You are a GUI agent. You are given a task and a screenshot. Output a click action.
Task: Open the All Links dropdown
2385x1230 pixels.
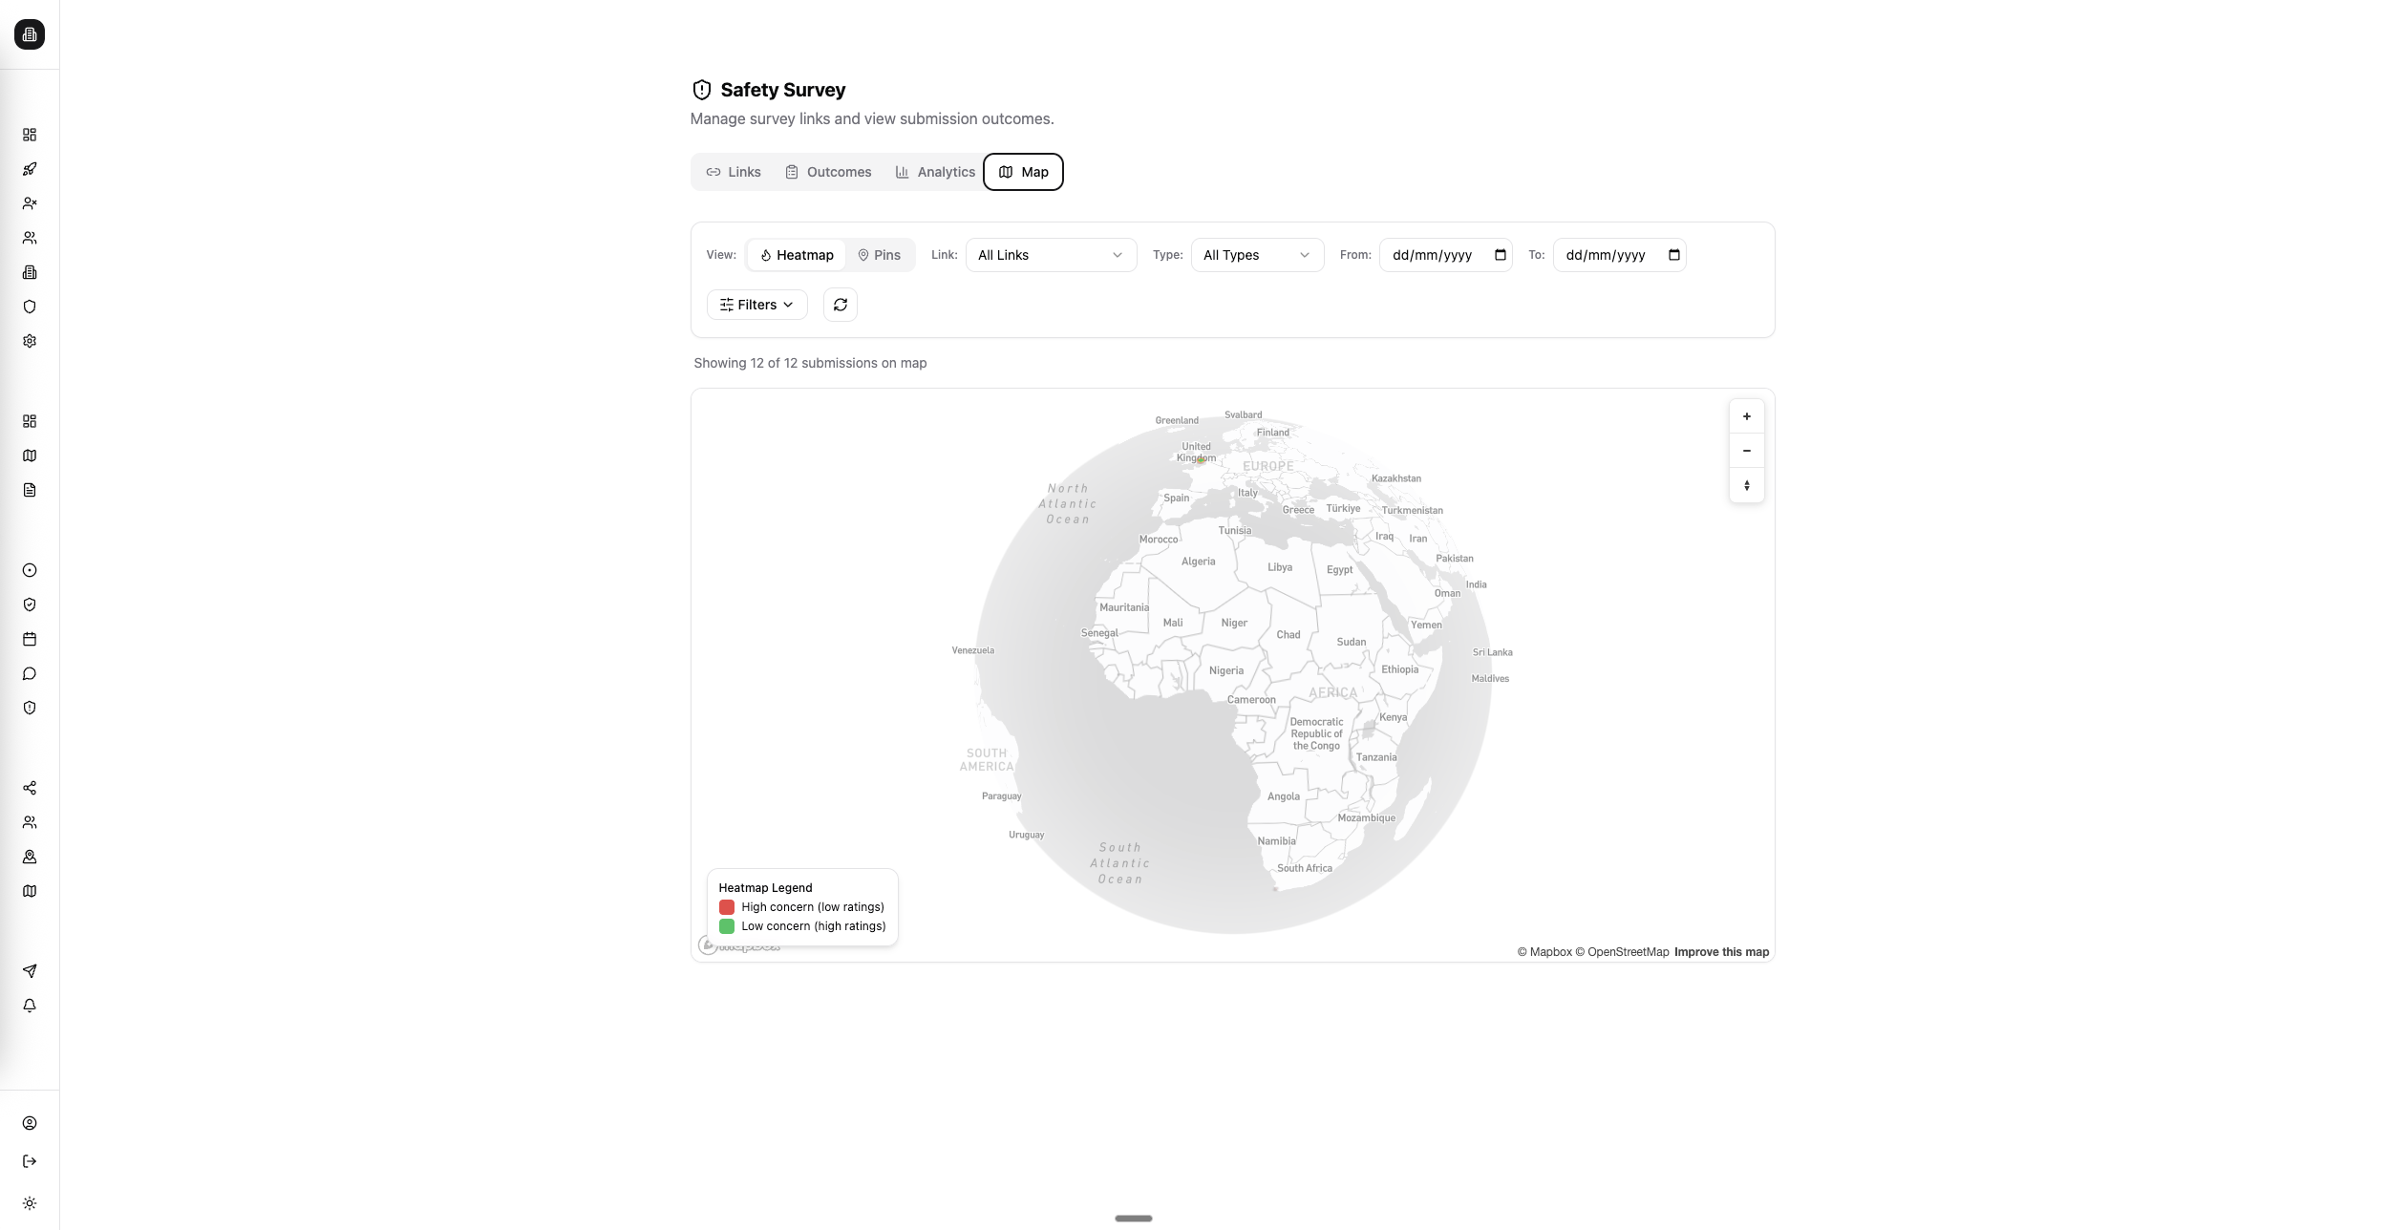(1050, 255)
